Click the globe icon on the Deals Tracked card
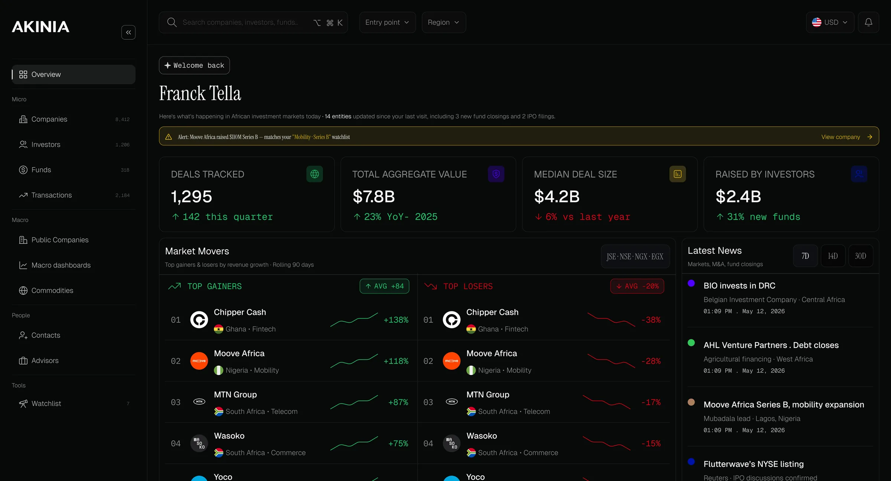The image size is (891, 481). click(x=314, y=174)
